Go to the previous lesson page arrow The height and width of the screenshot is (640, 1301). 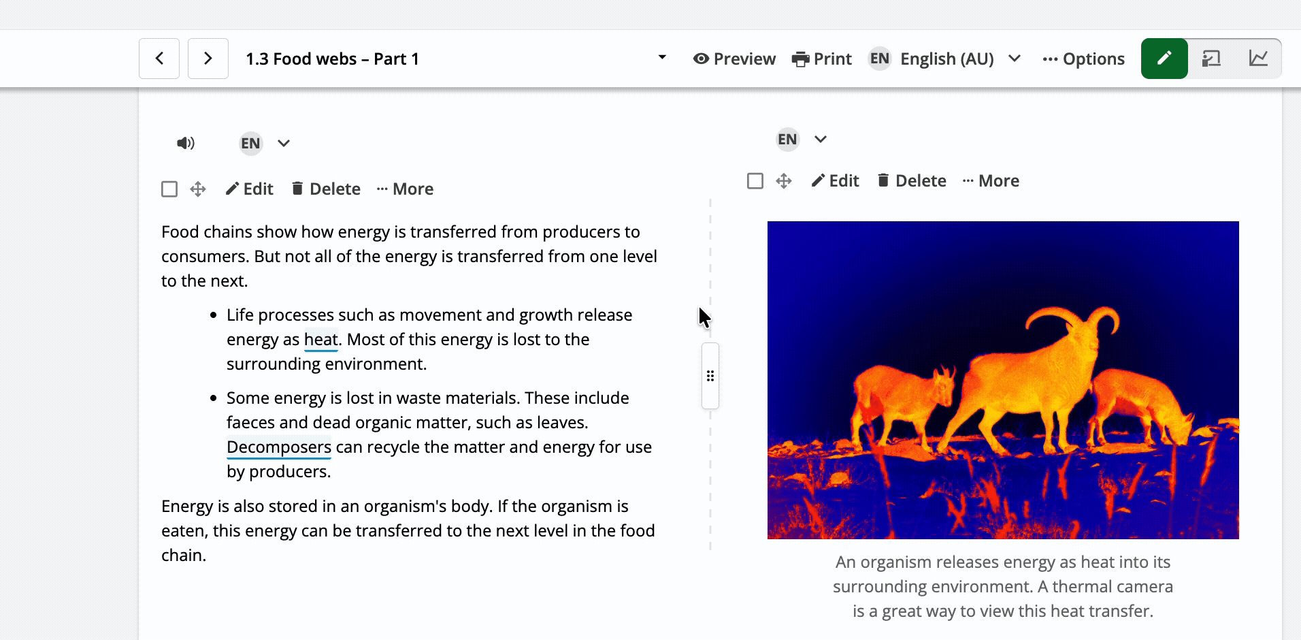(x=159, y=59)
